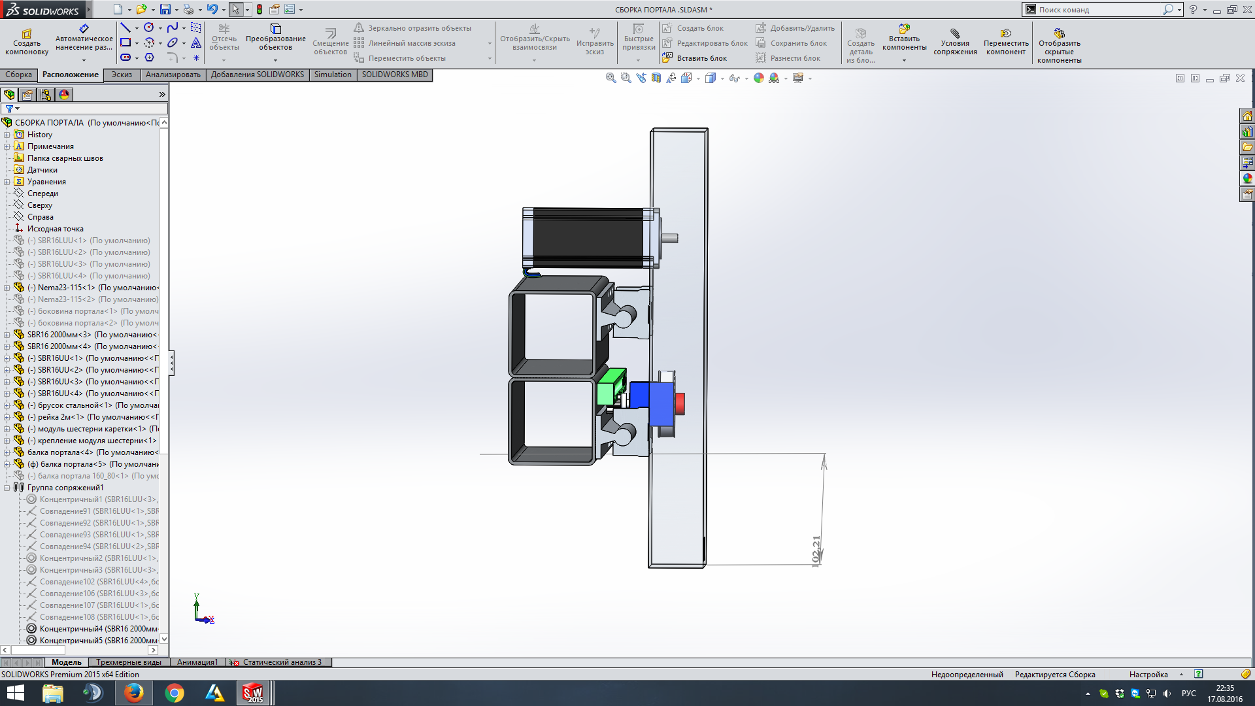
Task: Open the Display Style dropdown arrow
Action: click(722, 78)
